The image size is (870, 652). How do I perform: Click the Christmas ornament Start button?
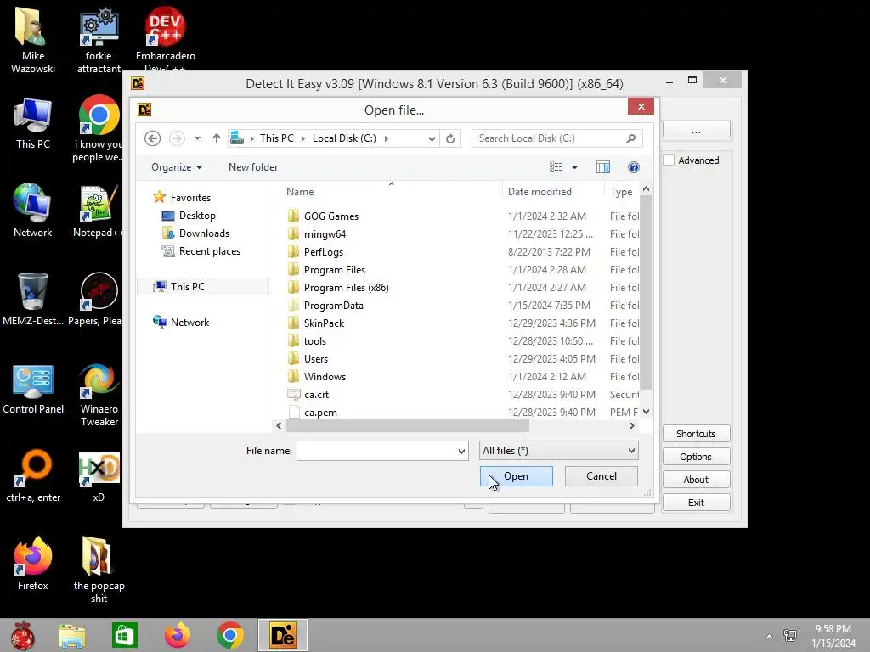tap(23, 635)
